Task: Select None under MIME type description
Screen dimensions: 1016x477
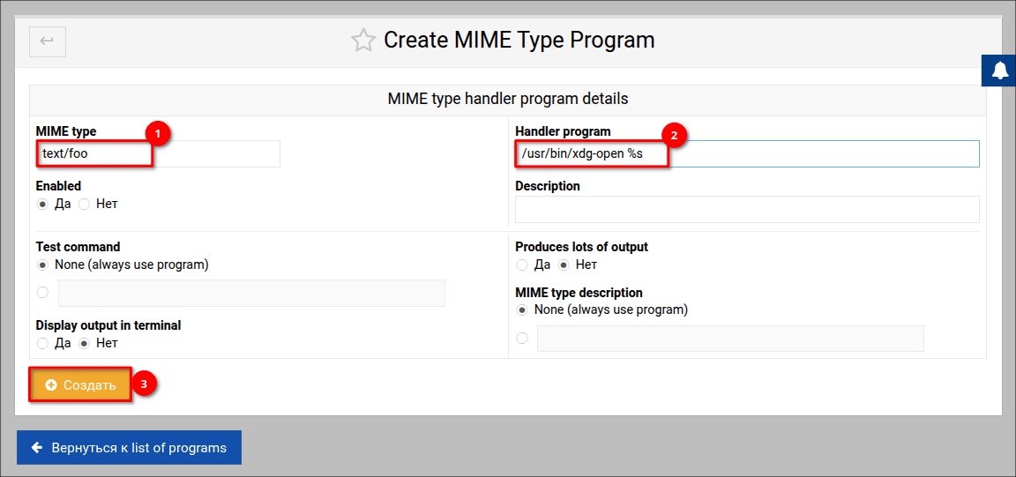Action: tap(522, 310)
